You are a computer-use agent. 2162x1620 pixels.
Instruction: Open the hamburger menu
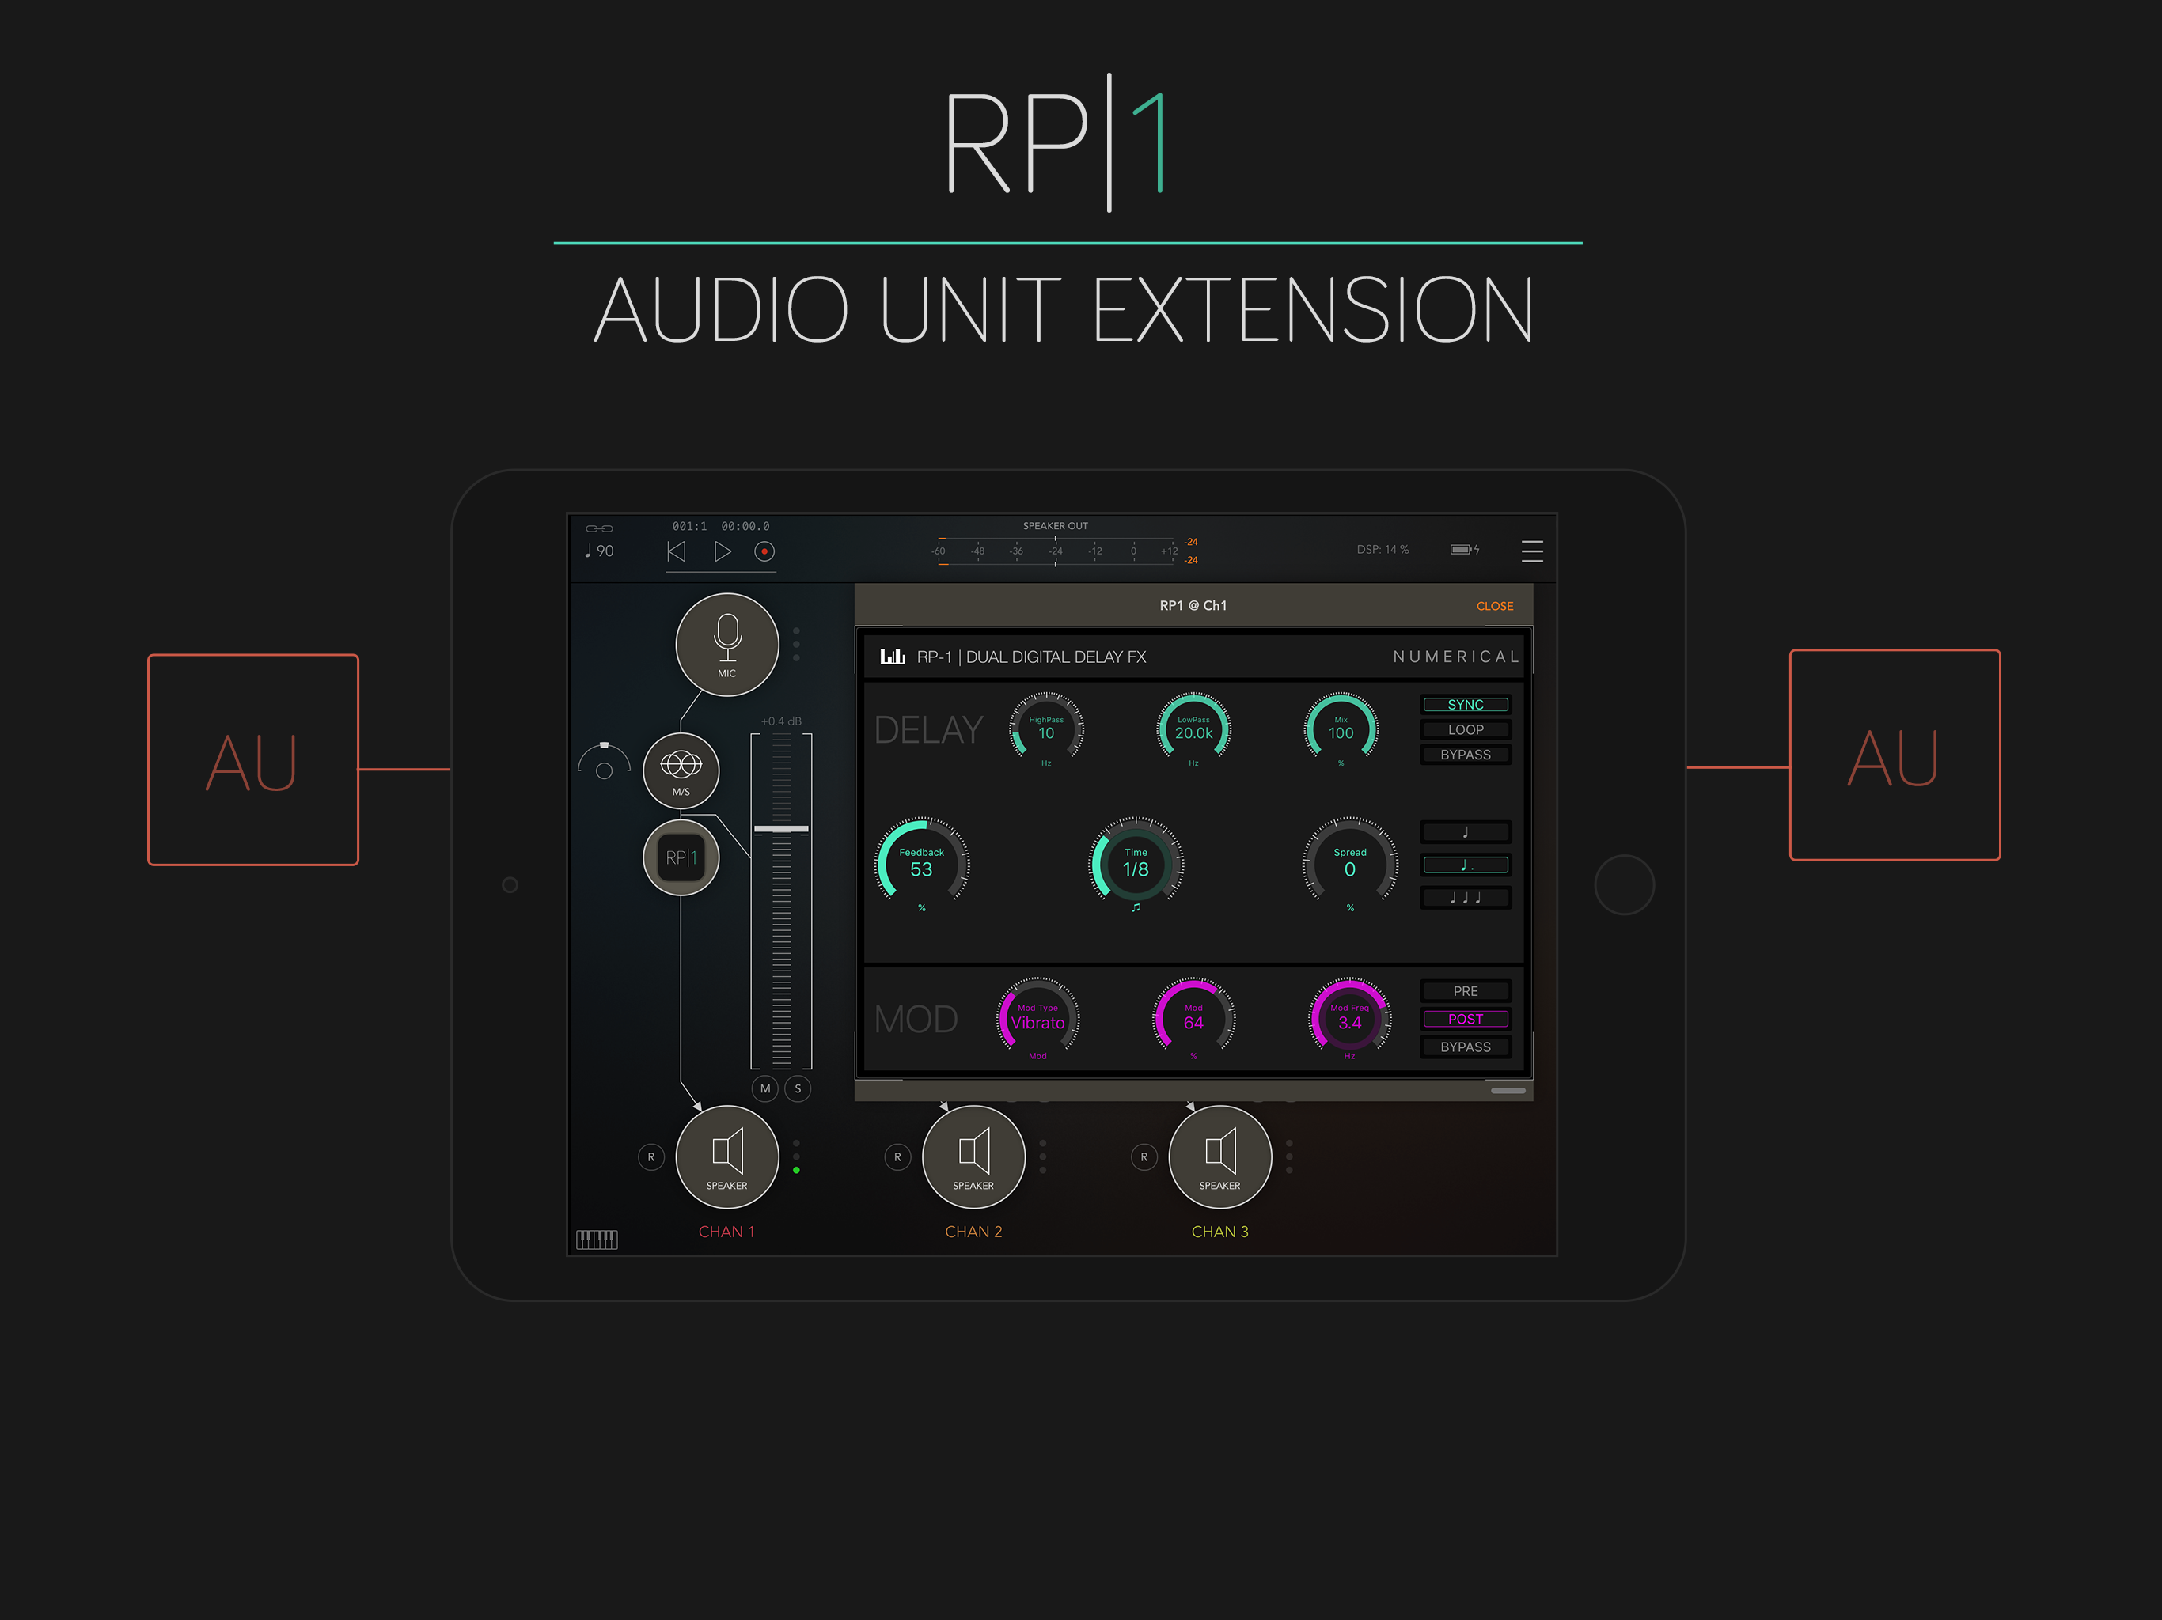pos(1531,551)
